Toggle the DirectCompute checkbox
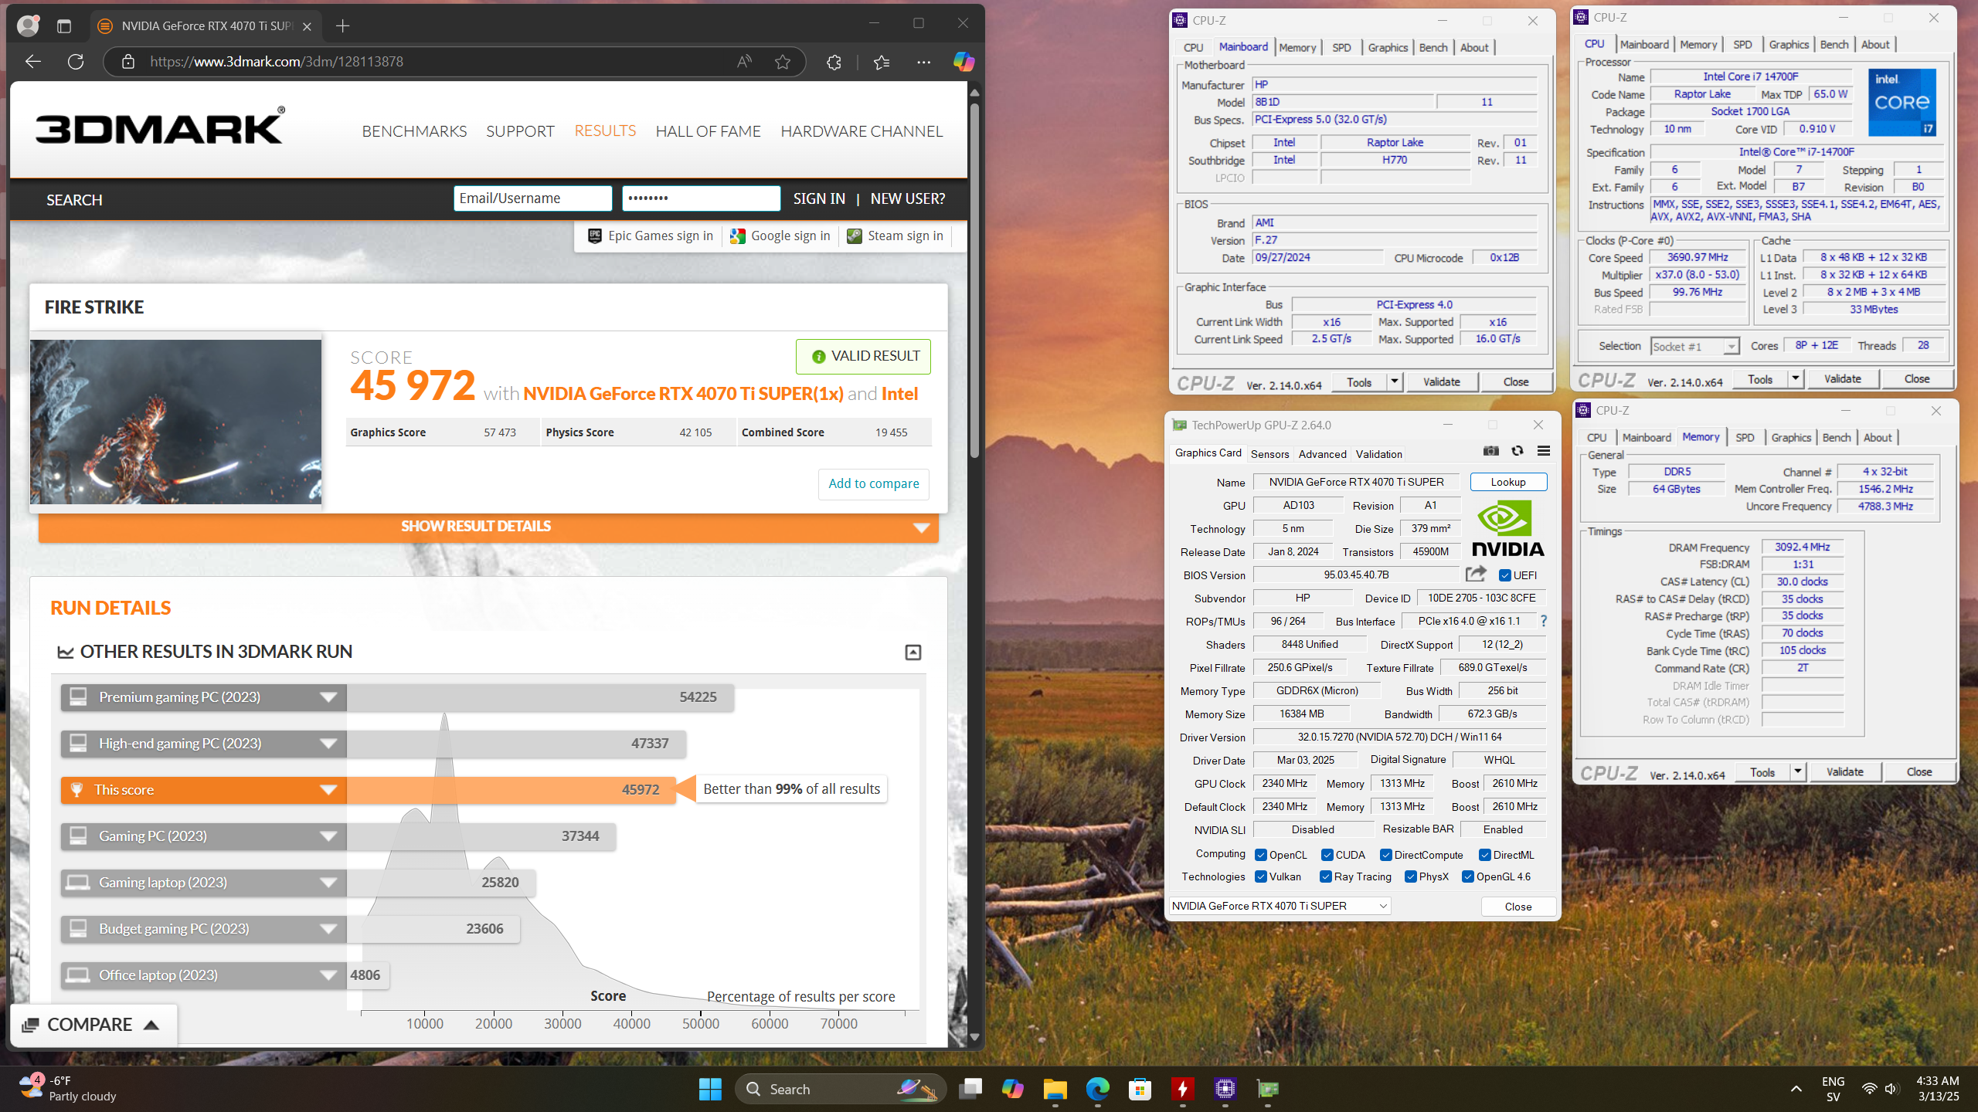The width and height of the screenshot is (1978, 1112). point(1386,855)
